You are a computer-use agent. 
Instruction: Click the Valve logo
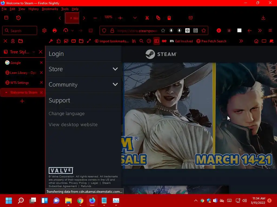61,170
